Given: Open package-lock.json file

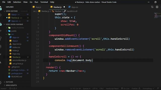Looking at the screenshot, I should tap(18, 70).
